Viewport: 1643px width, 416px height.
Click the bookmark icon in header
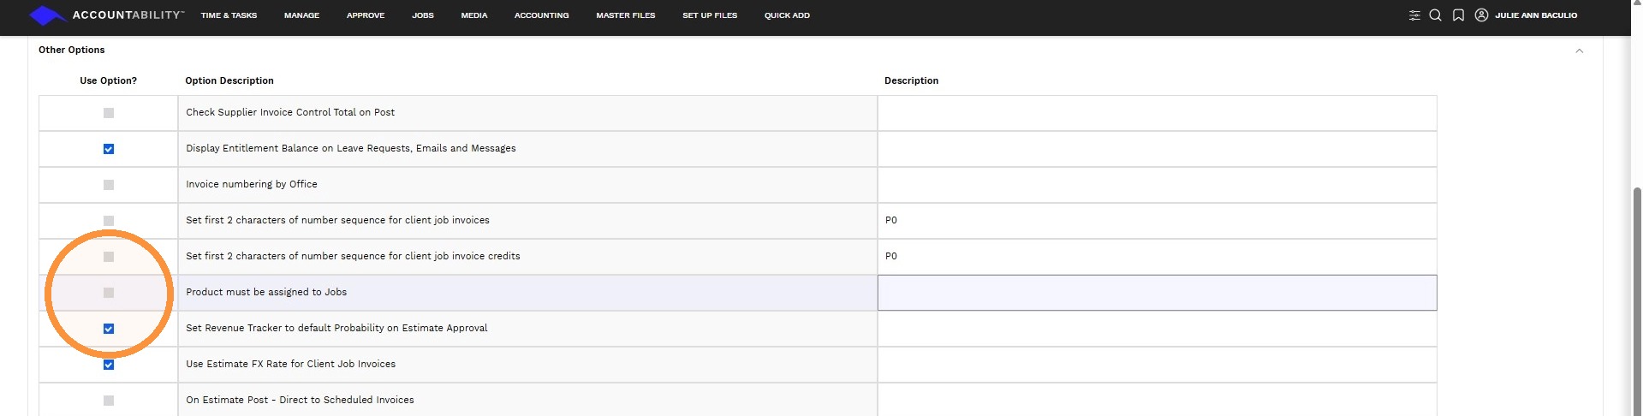[1458, 15]
